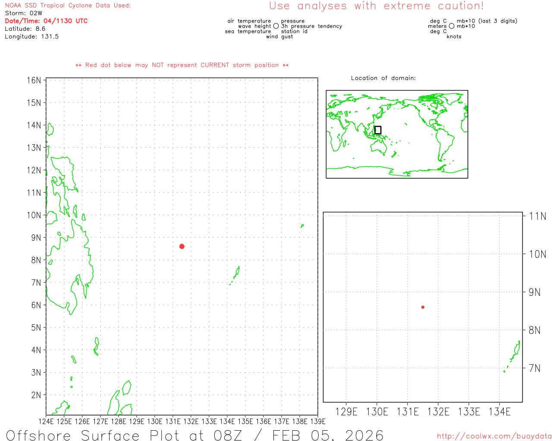
Task: Click the Offshore Surface Plot title text
Action: [x=194, y=435]
